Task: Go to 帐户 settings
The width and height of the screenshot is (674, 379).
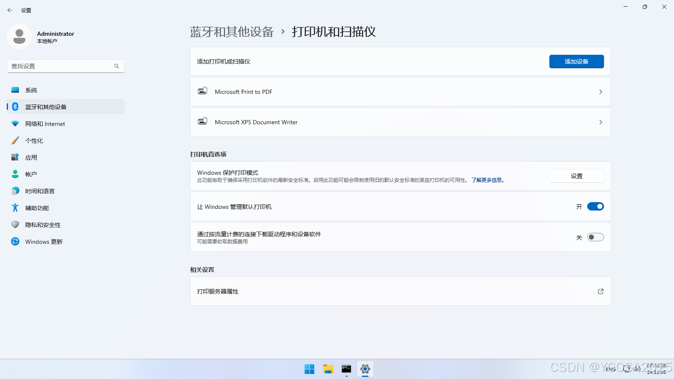Action: point(66,174)
